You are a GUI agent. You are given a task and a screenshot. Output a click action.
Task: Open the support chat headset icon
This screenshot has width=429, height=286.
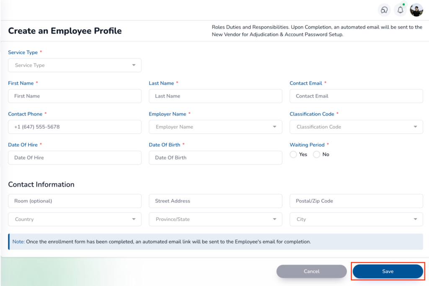pos(384,10)
